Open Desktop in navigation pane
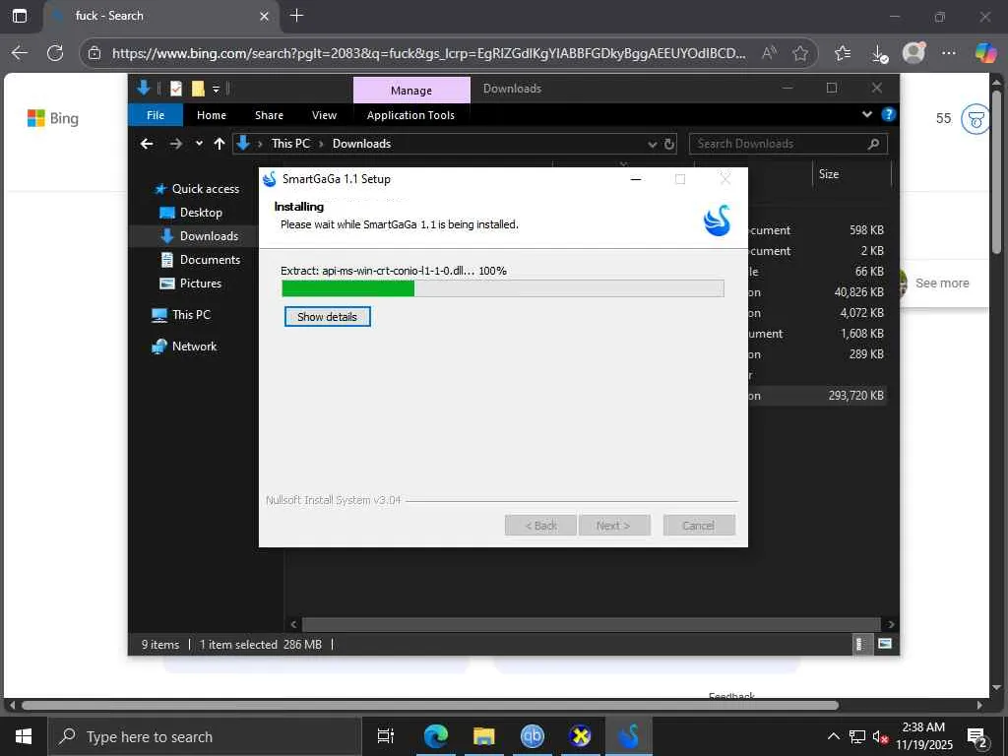 191,213
